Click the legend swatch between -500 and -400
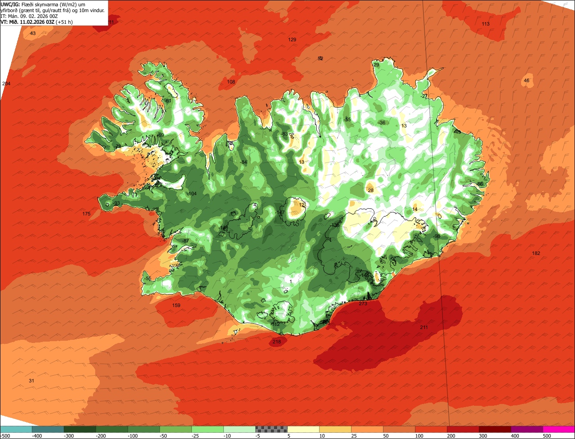The image size is (575, 439). (16, 429)
